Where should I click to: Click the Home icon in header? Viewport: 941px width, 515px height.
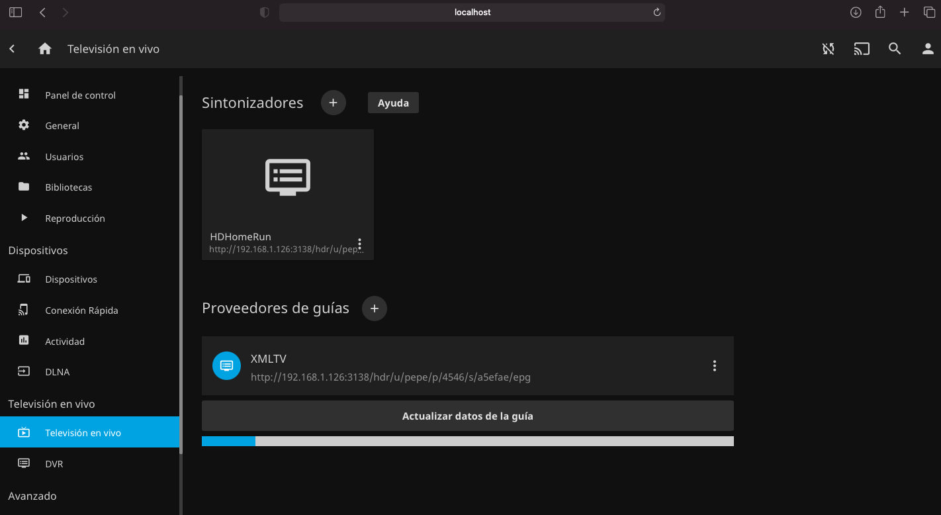click(x=45, y=49)
